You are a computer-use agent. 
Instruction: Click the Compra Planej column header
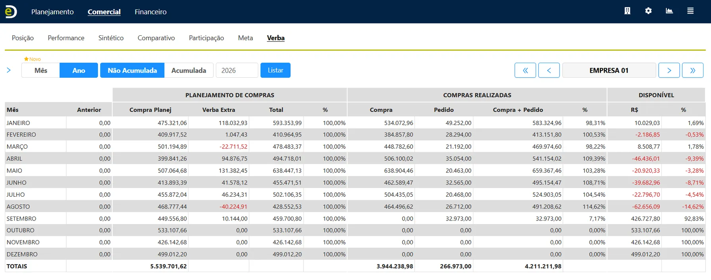pos(150,110)
